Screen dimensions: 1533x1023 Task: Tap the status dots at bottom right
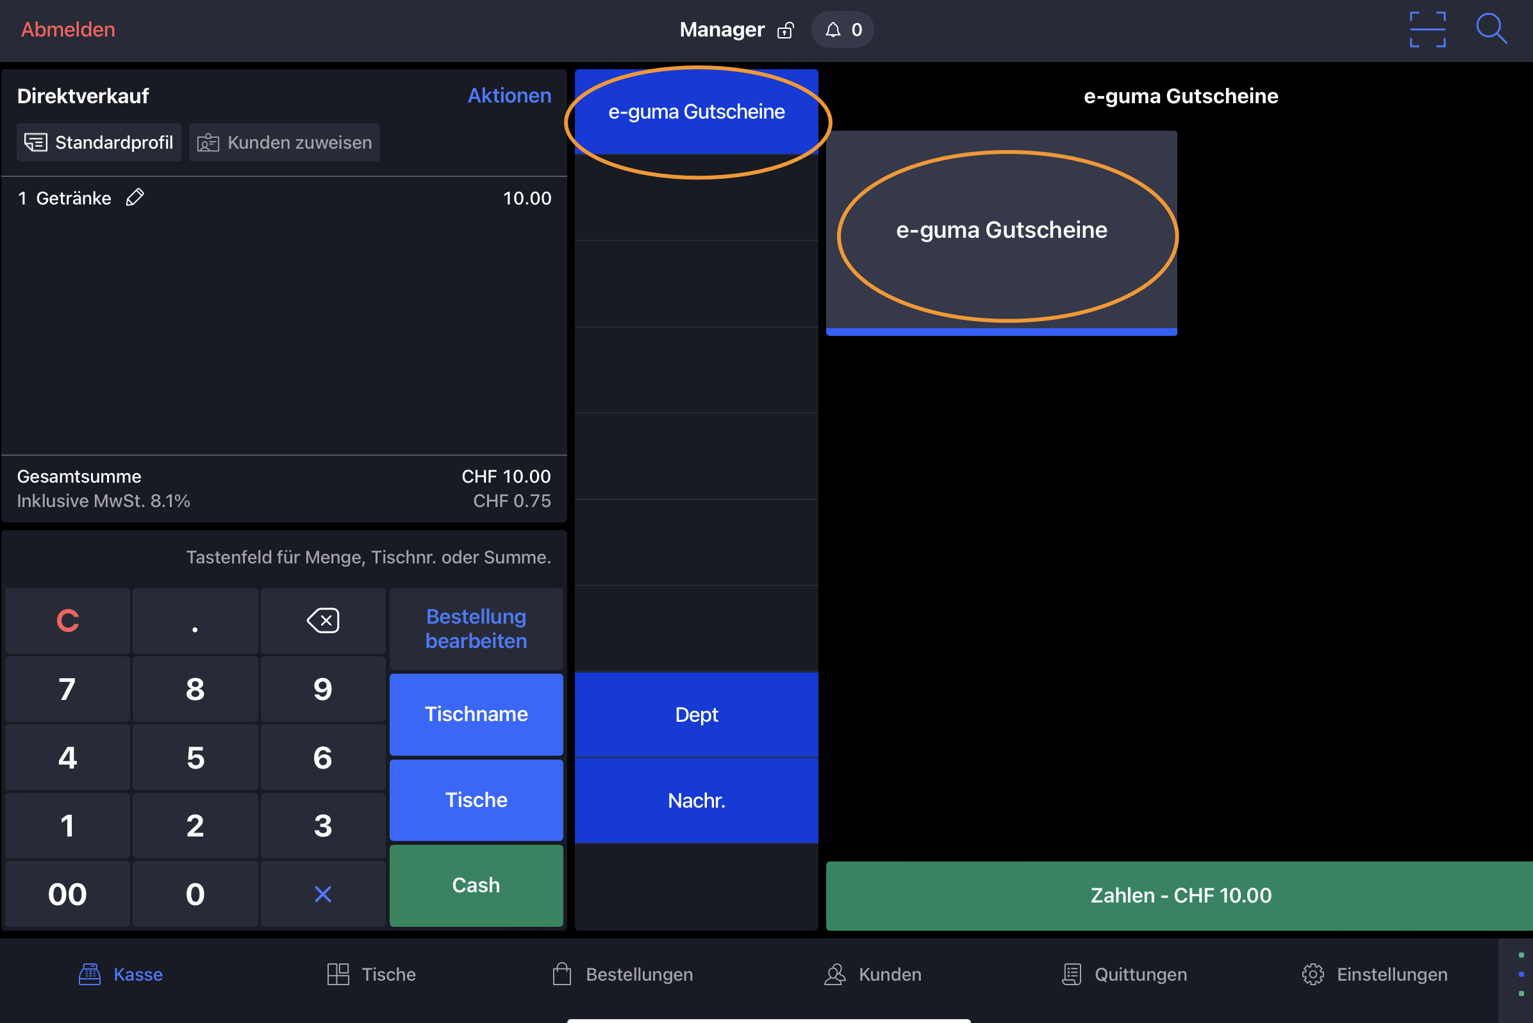coord(1521,975)
